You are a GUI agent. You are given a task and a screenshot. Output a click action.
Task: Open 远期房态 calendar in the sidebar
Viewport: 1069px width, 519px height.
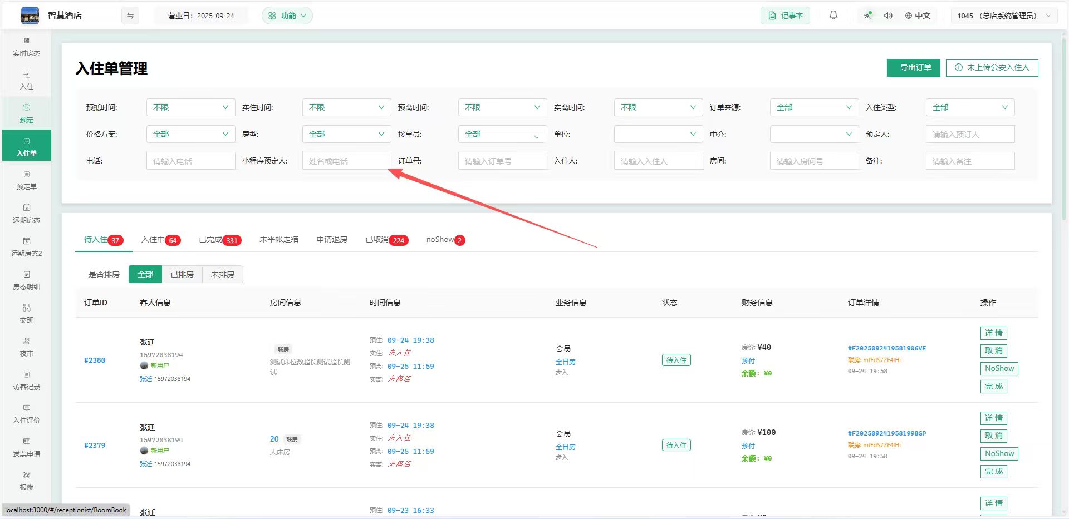pyautogui.click(x=27, y=214)
